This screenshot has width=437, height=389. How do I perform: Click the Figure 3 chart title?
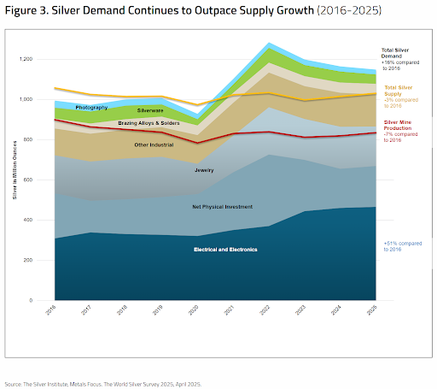pyautogui.click(x=193, y=10)
